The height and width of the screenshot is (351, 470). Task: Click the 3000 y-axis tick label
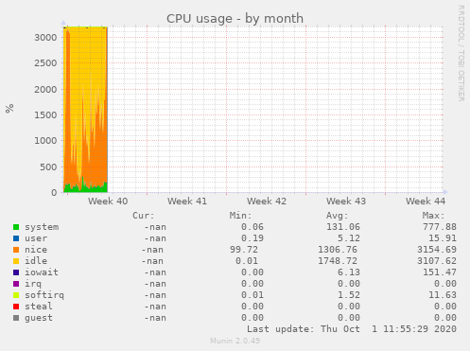pos(45,38)
